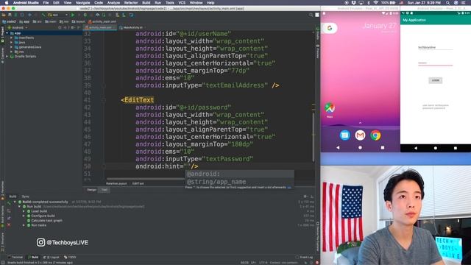The height and width of the screenshot is (265, 471).
Task: Click the Project panel gear icon
Action: pos(72,28)
